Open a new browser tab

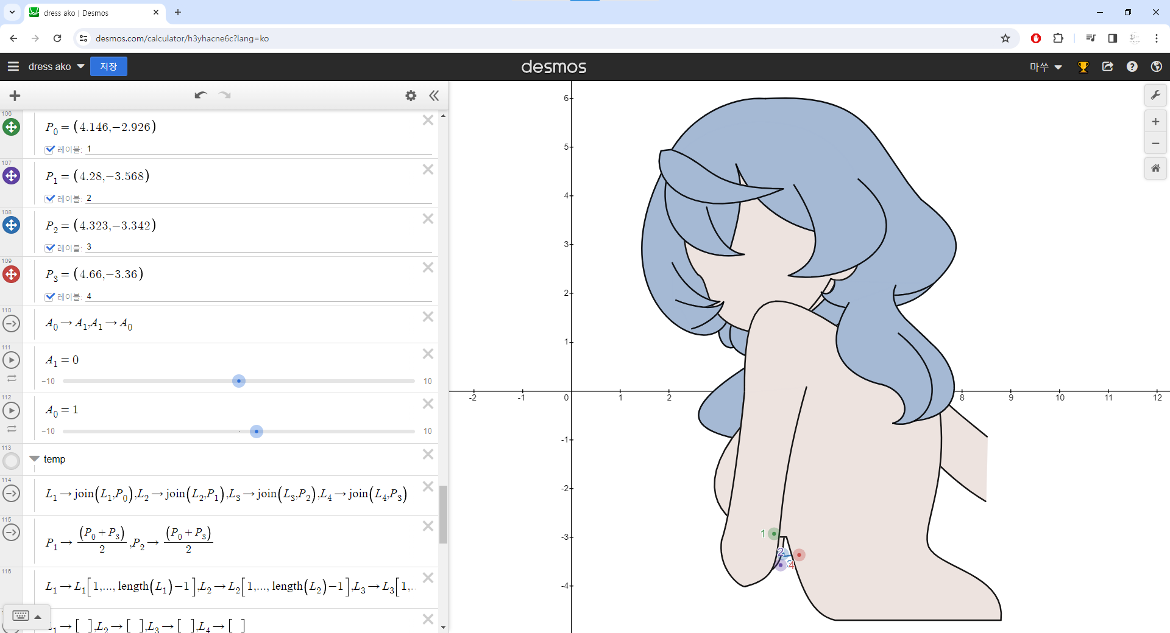[x=178, y=12]
